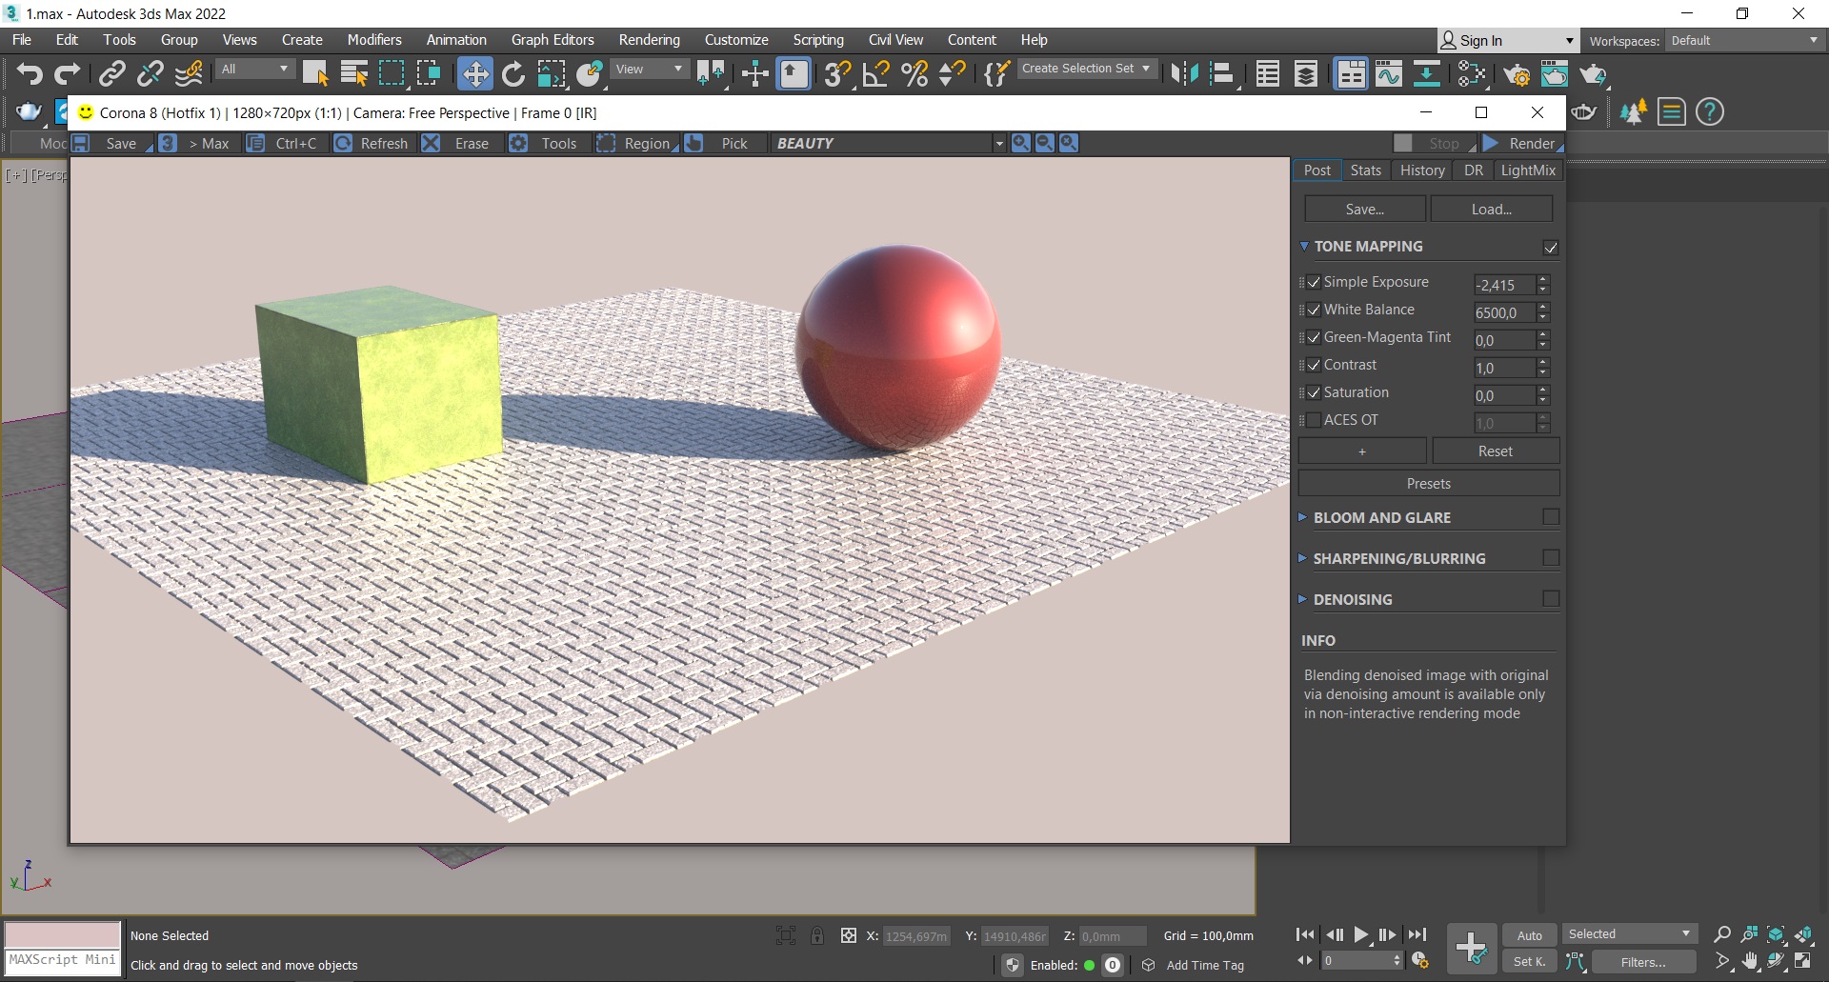Screen dimensions: 1829x982
Task: Enable the Bloom and Glare checkbox
Action: 1551,517
